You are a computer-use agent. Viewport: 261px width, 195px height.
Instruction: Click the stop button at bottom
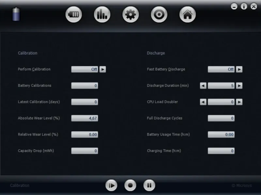(x=130, y=185)
